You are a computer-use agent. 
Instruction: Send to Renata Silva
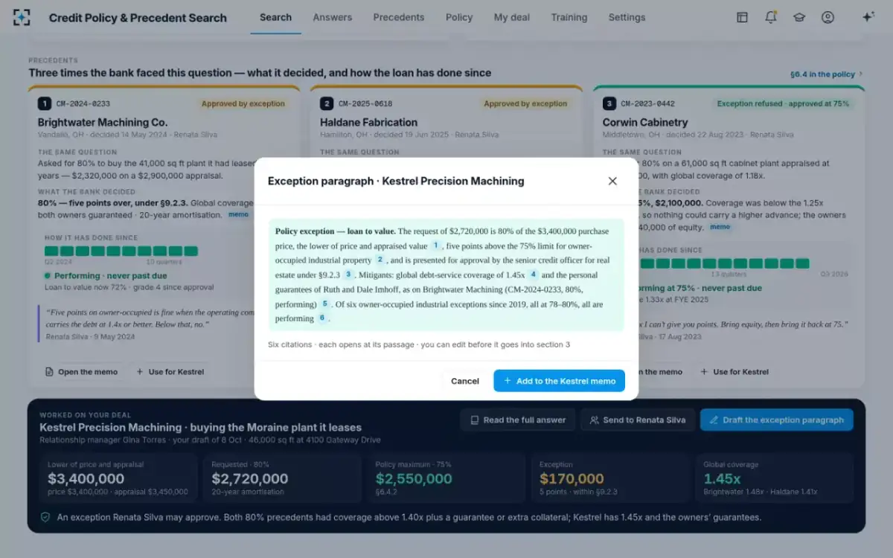(638, 420)
